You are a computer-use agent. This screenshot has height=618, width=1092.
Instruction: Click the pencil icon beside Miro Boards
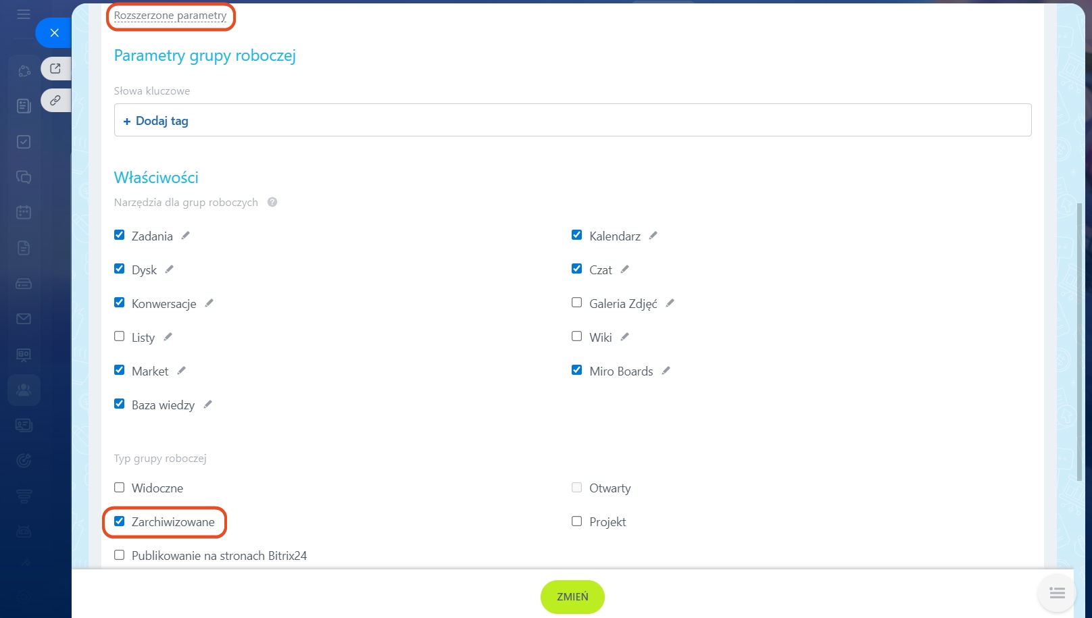point(666,371)
